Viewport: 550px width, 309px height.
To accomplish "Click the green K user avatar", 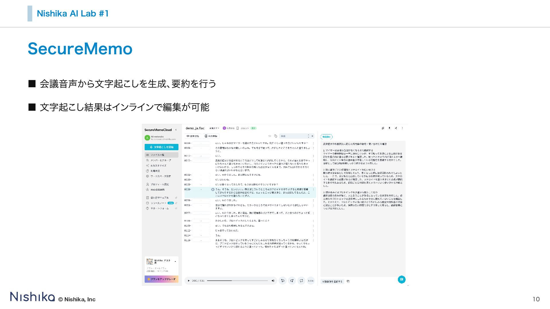I will tap(147, 138).
